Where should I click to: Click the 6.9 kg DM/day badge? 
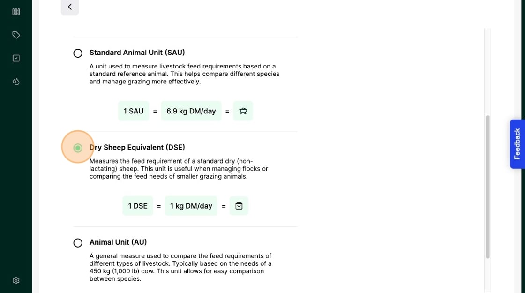(191, 111)
